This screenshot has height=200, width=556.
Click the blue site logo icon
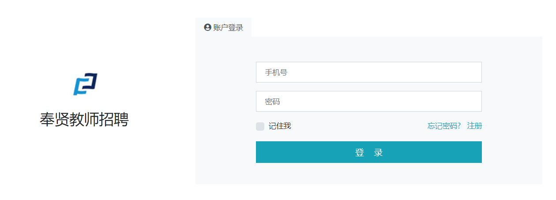click(85, 84)
